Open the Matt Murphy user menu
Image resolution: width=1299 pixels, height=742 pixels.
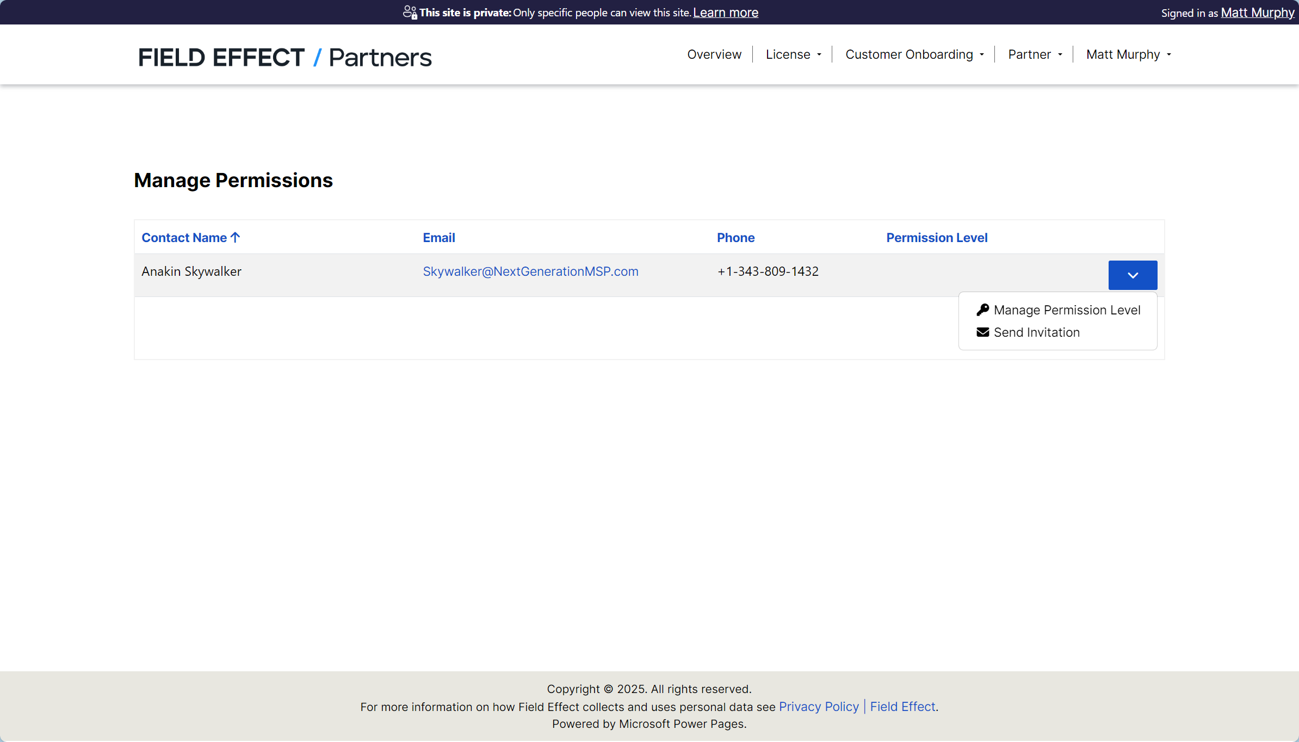coord(1128,54)
